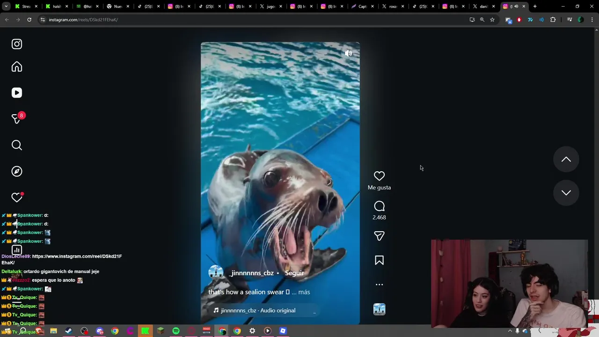Like the sea lion reel
This screenshot has width=599, height=337.
(x=379, y=176)
